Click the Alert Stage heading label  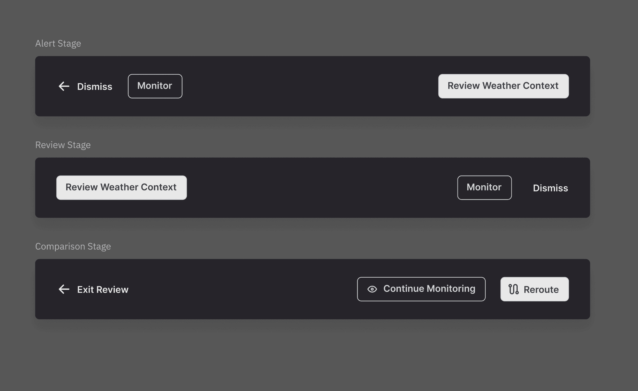click(x=58, y=43)
